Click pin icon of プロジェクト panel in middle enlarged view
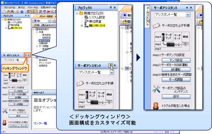Image resolution: width=212 pixels, height=134 pixels. point(111,8)
